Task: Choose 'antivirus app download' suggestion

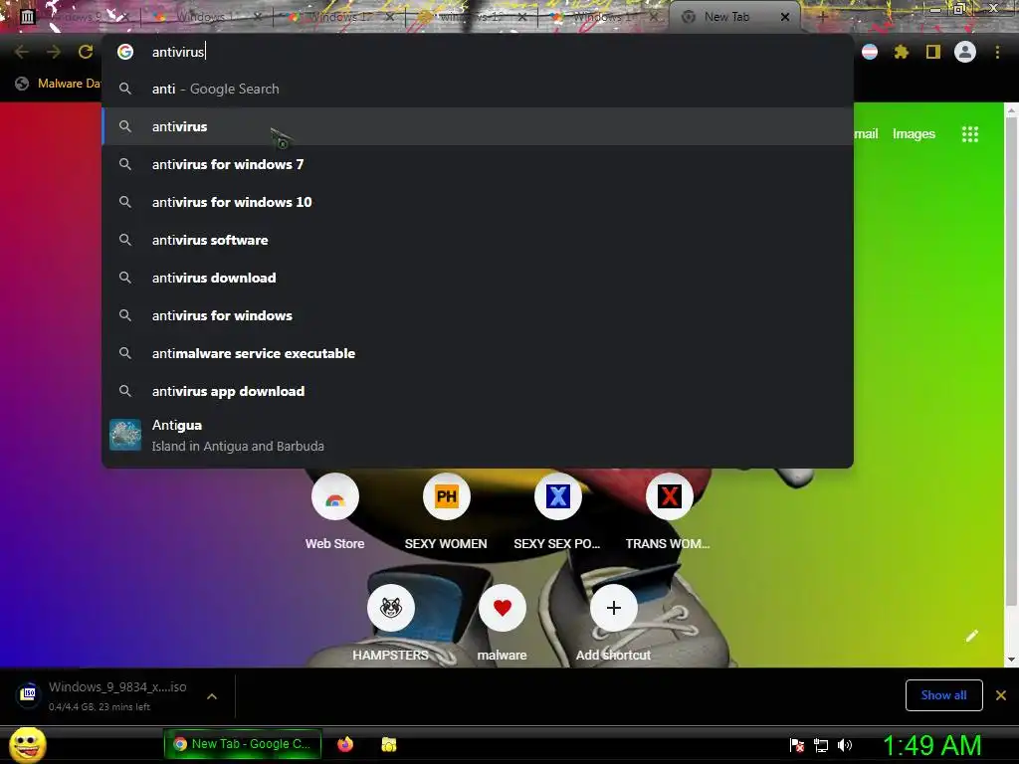Action: 478,391
